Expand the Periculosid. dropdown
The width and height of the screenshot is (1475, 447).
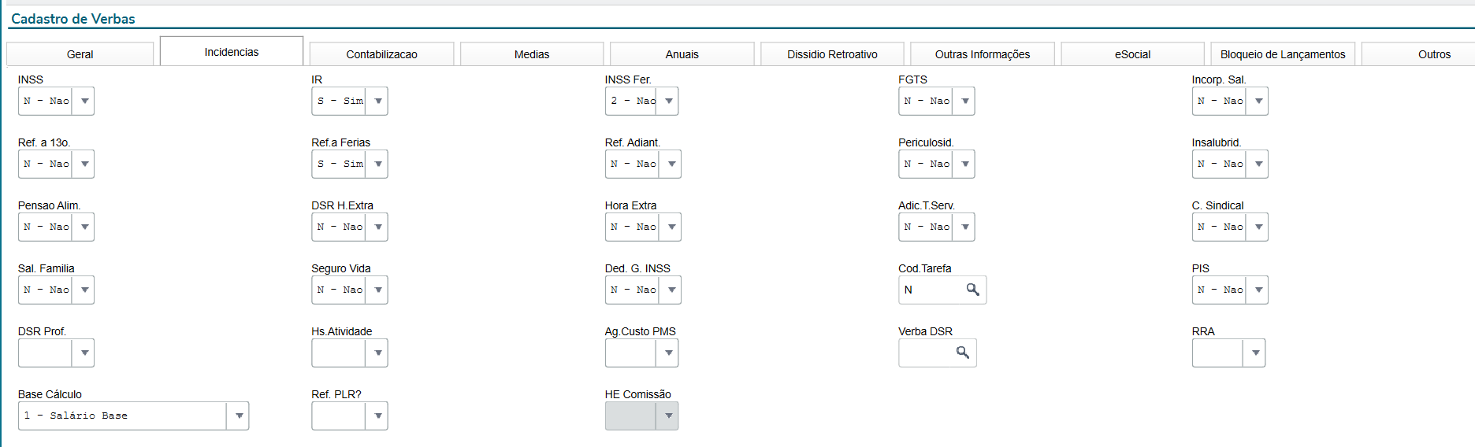pyautogui.click(x=965, y=164)
